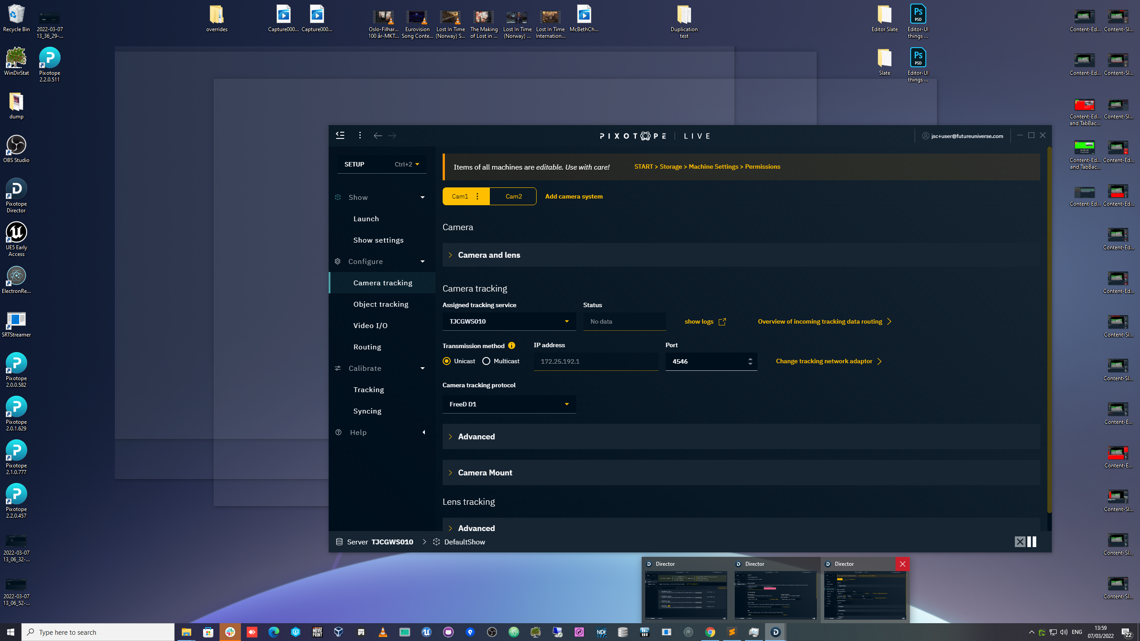This screenshot has width=1140, height=641.
Task: Expand the Camera and lens section
Action: point(489,255)
